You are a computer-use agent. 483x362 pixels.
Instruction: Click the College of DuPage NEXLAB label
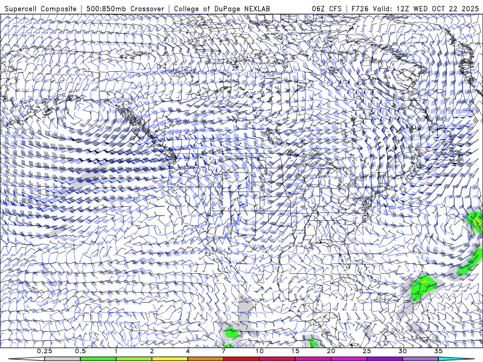[x=222, y=8]
